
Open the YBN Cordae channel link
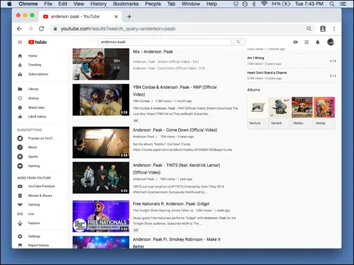tap(142, 101)
